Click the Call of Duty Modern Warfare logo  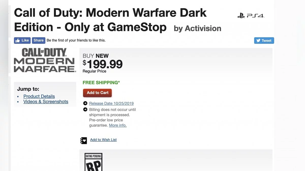pos(45,60)
